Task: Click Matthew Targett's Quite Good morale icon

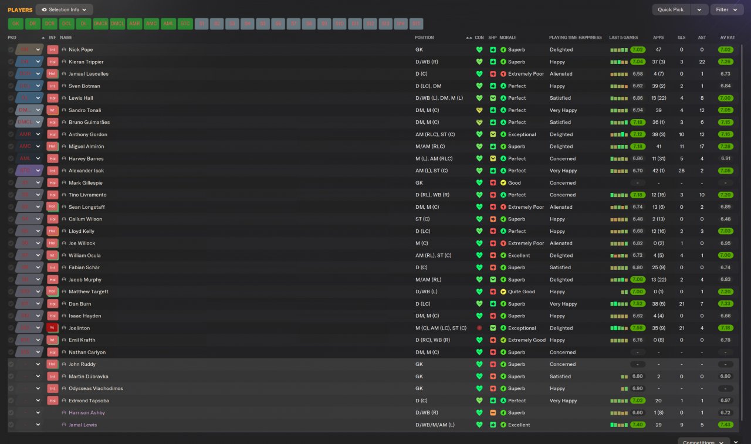Action: pos(503,292)
